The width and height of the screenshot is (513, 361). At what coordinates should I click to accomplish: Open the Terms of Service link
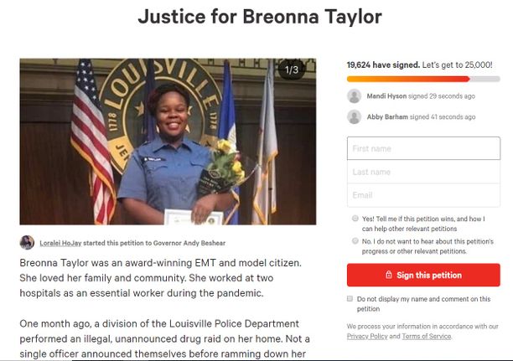pyautogui.click(x=427, y=336)
